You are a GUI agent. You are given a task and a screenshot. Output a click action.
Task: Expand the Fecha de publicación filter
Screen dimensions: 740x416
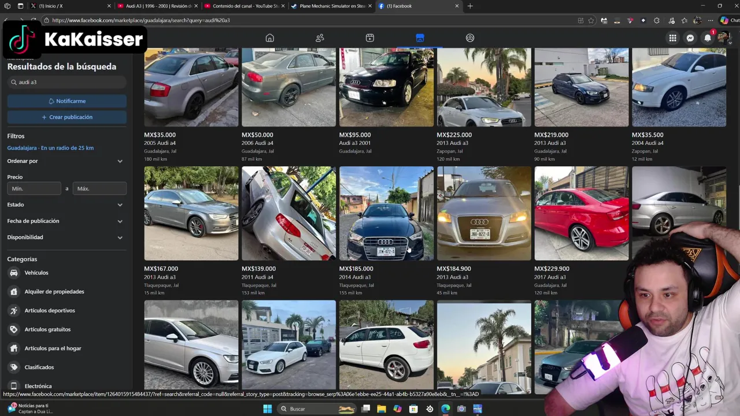pyautogui.click(x=65, y=221)
